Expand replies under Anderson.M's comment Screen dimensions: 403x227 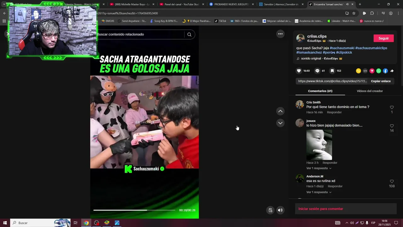pos(319,192)
